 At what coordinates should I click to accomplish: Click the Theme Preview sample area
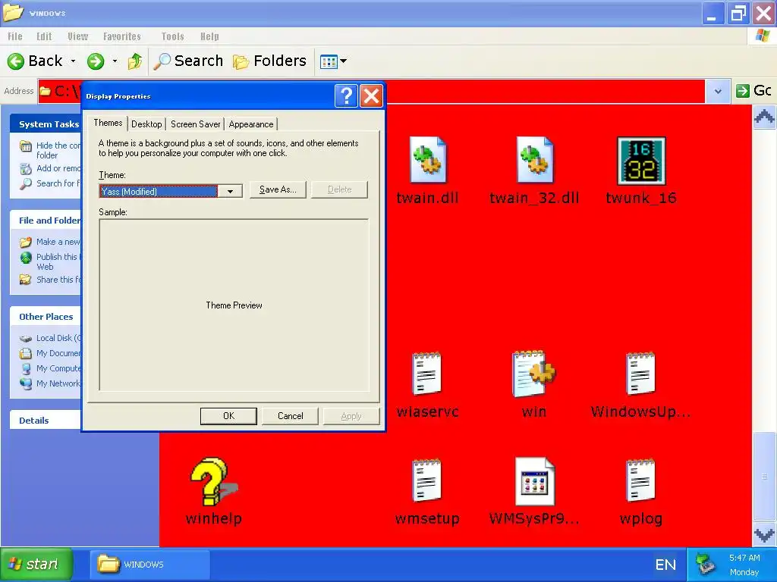pyautogui.click(x=234, y=305)
